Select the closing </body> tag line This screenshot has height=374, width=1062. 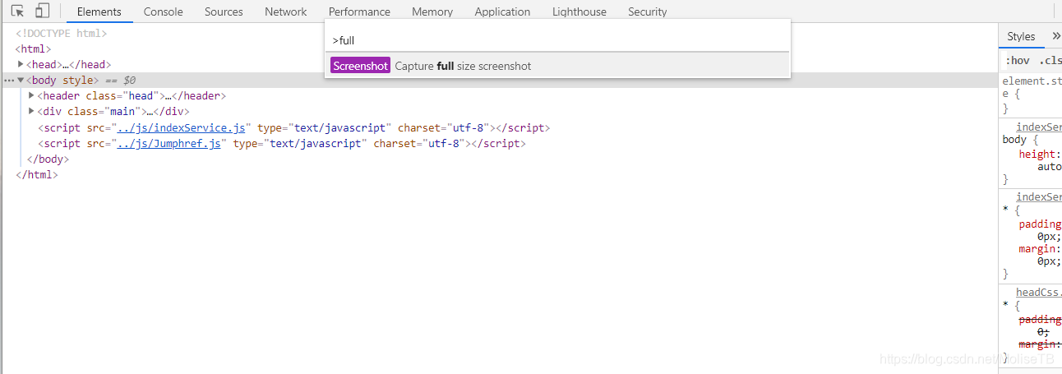[x=48, y=159]
